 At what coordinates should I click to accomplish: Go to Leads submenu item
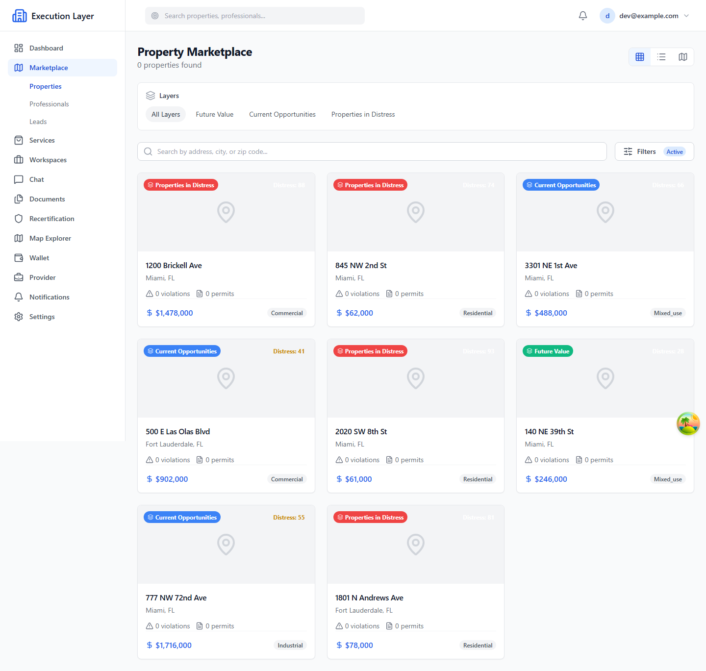(x=38, y=122)
